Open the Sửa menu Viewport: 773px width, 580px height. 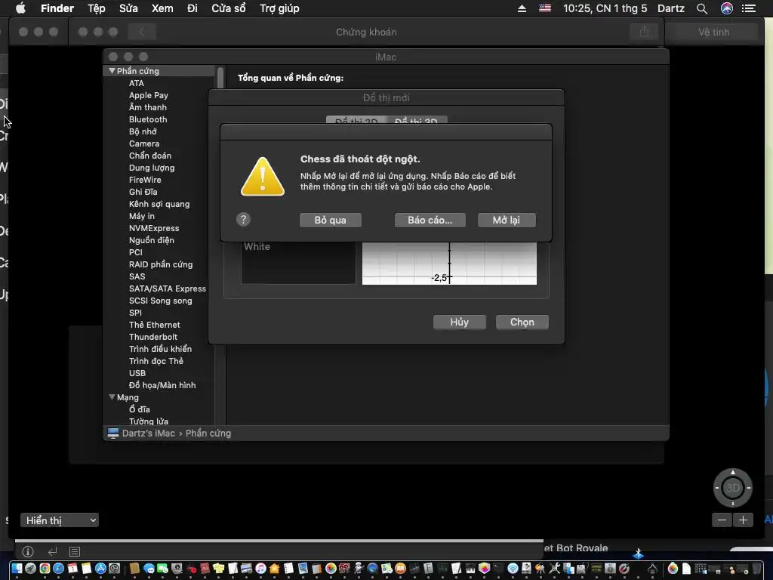click(128, 8)
